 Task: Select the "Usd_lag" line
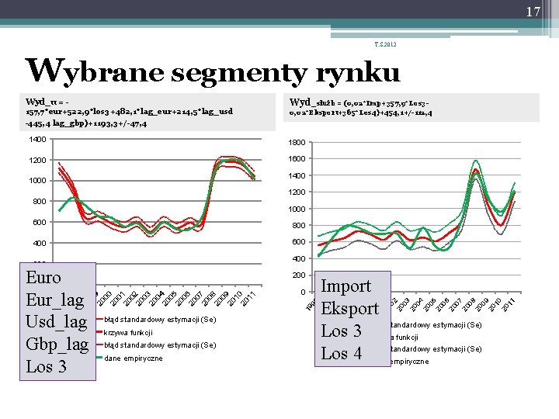coord(57,322)
